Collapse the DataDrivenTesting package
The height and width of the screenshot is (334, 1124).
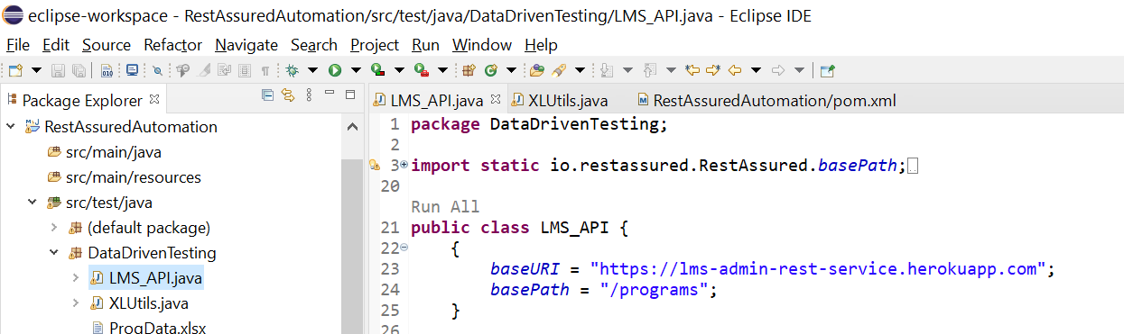coord(53,253)
